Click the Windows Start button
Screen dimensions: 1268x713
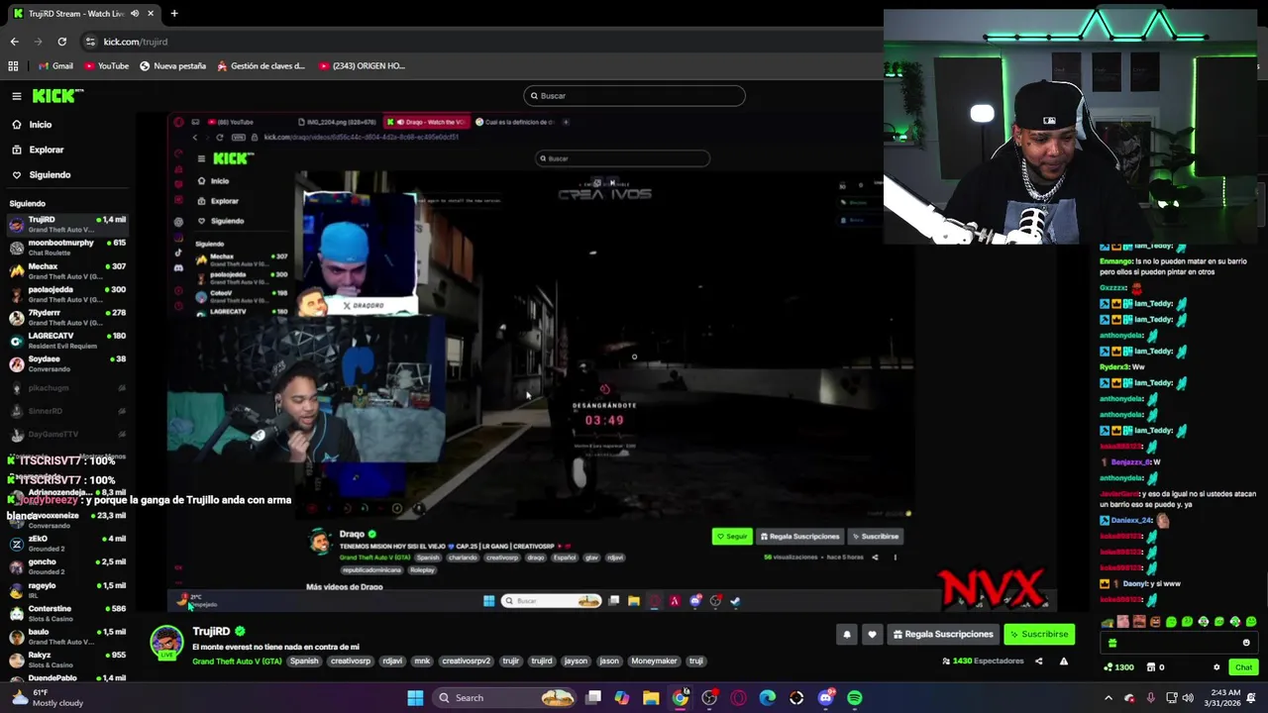pos(415,698)
